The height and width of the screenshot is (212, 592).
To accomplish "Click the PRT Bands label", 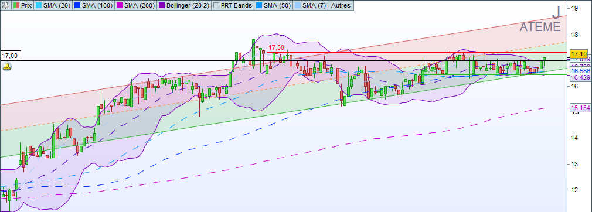I will click(x=236, y=5).
